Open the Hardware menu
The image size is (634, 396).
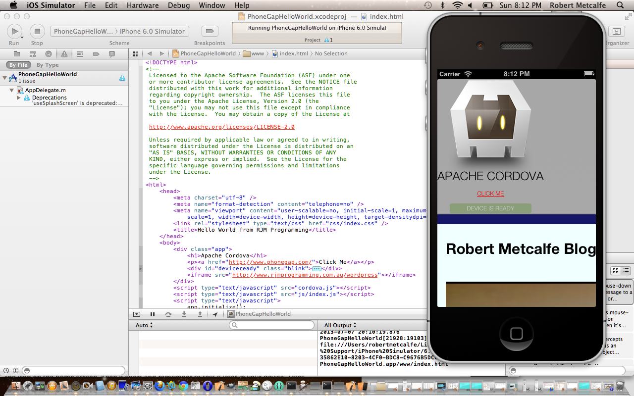click(142, 5)
